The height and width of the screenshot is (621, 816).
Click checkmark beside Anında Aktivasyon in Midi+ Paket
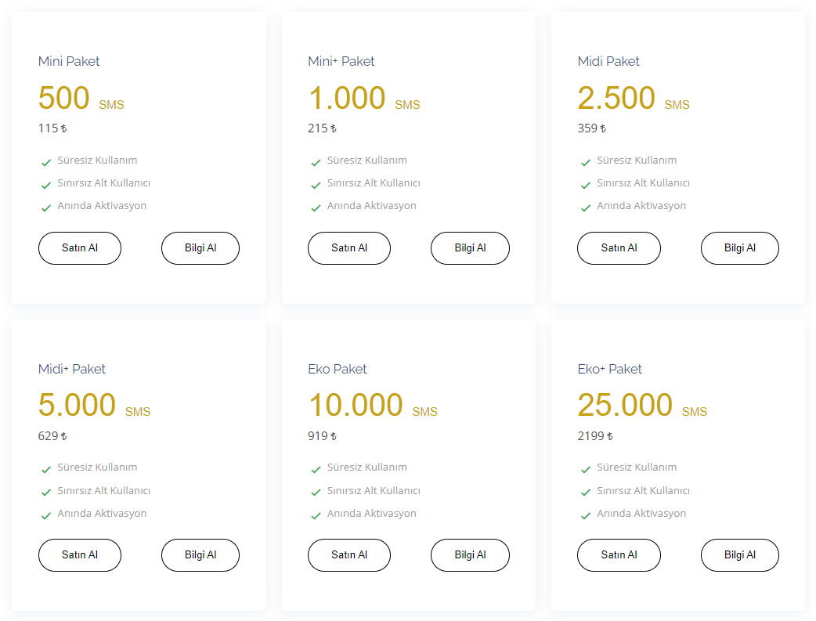coord(46,515)
